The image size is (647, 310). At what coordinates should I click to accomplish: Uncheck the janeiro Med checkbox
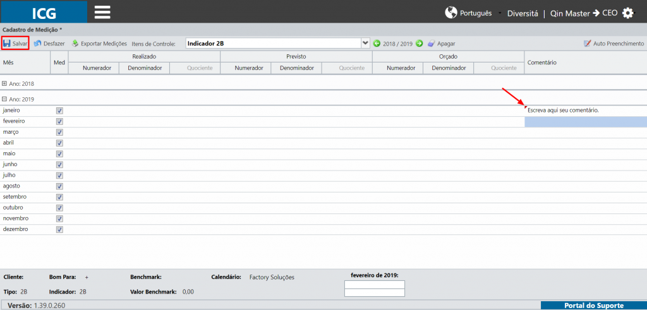(x=59, y=111)
